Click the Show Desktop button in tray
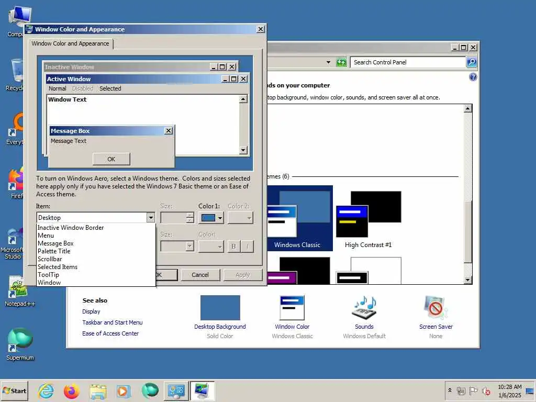Screen dimensions: 536x402 point(530,390)
